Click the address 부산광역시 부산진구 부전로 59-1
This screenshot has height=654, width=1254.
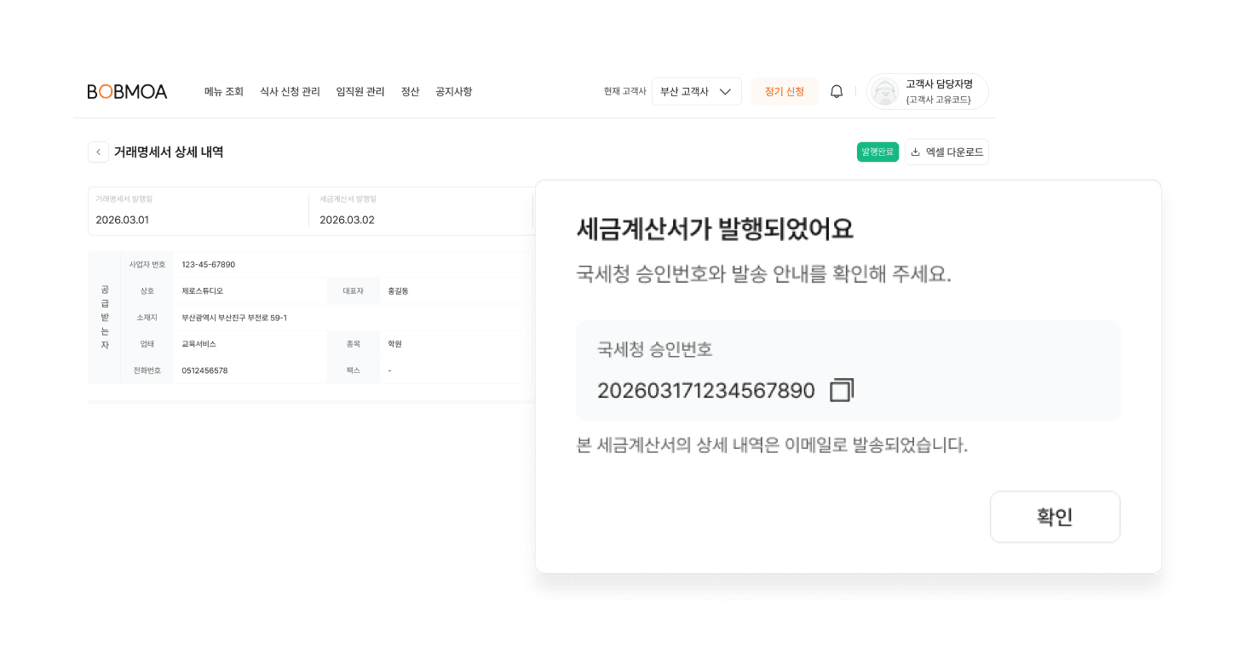234,318
